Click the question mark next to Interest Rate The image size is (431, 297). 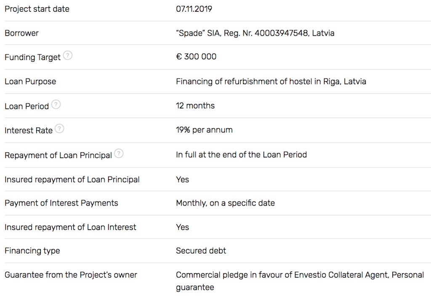point(59,129)
